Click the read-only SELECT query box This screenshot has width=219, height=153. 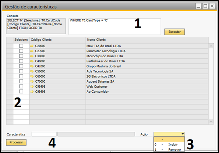[x=36, y=26]
